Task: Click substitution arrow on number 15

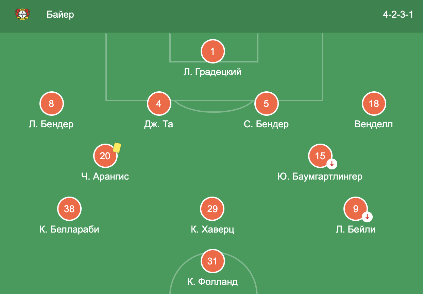Action: click(x=332, y=164)
